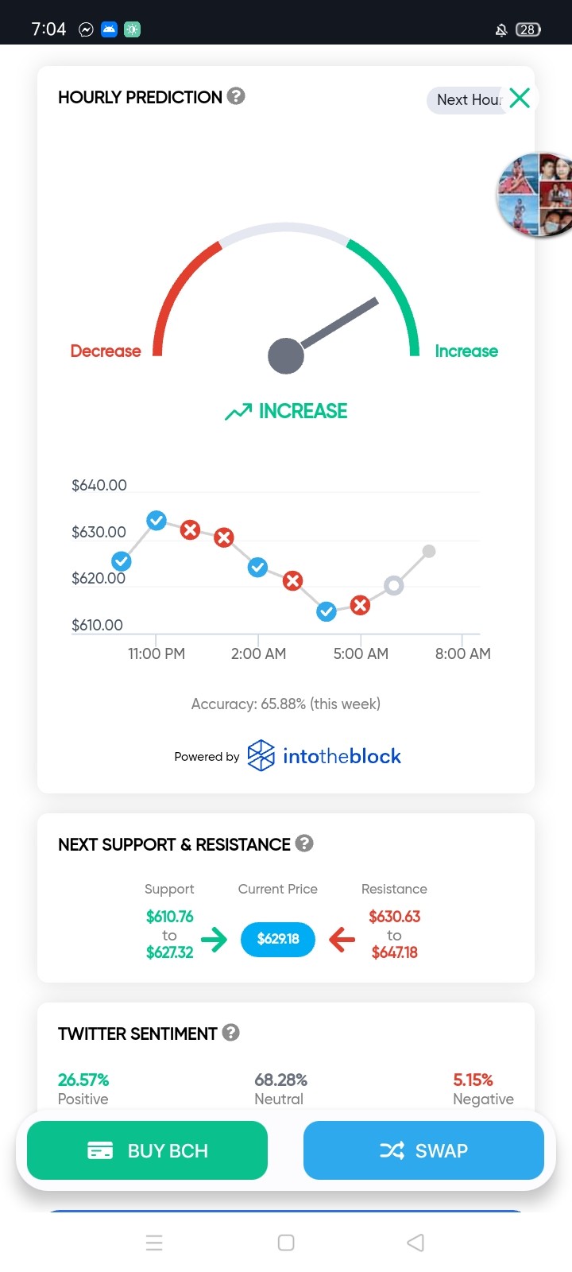572x1272 pixels.
Task: Tap the green close X icon
Action: pos(520,98)
